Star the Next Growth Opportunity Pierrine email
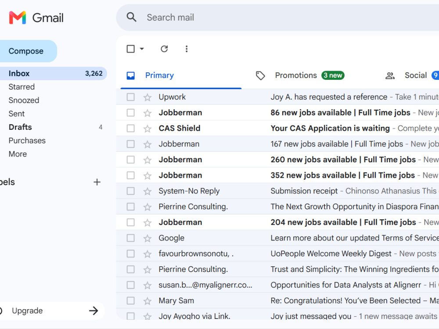Image resolution: width=439 pixels, height=329 pixels. click(x=147, y=207)
